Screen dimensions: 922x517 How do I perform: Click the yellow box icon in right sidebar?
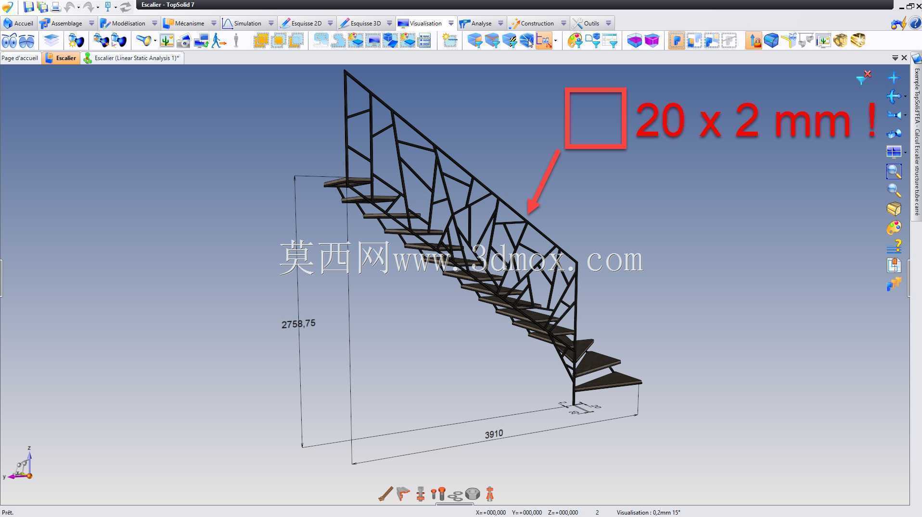point(894,209)
